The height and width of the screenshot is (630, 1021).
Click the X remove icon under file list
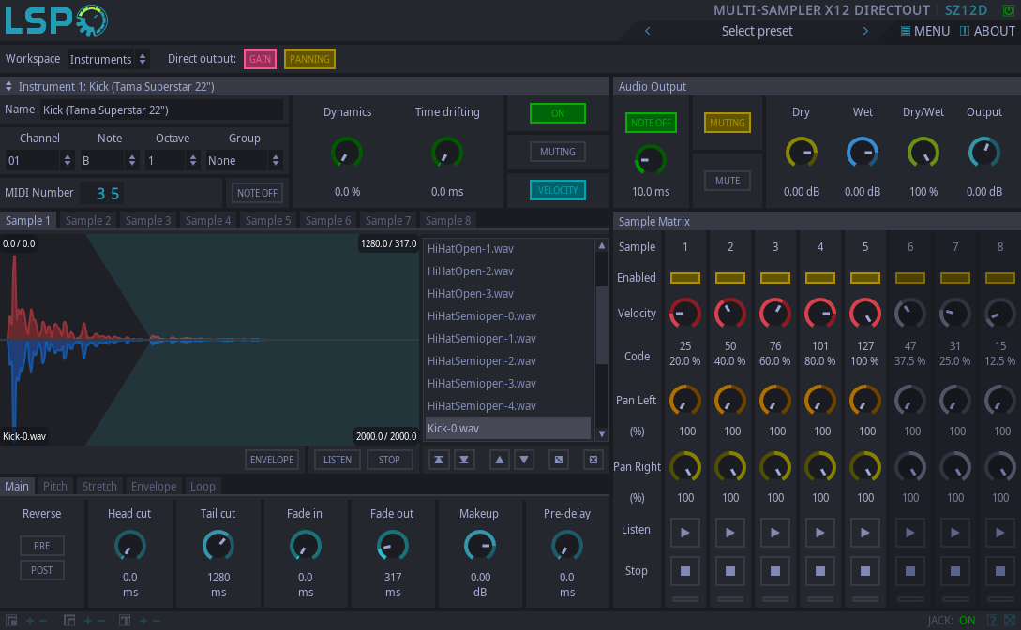592,460
